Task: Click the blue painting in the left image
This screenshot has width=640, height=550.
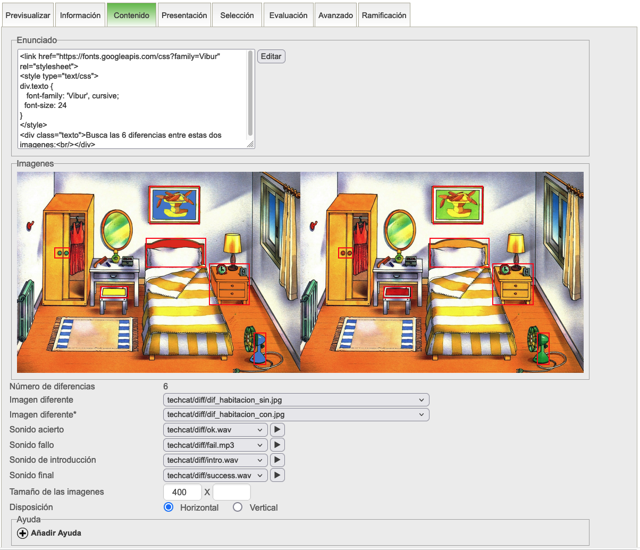Action: 174,204
